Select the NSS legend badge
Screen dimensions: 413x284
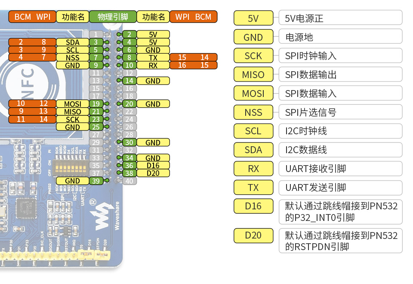point(253,112)
